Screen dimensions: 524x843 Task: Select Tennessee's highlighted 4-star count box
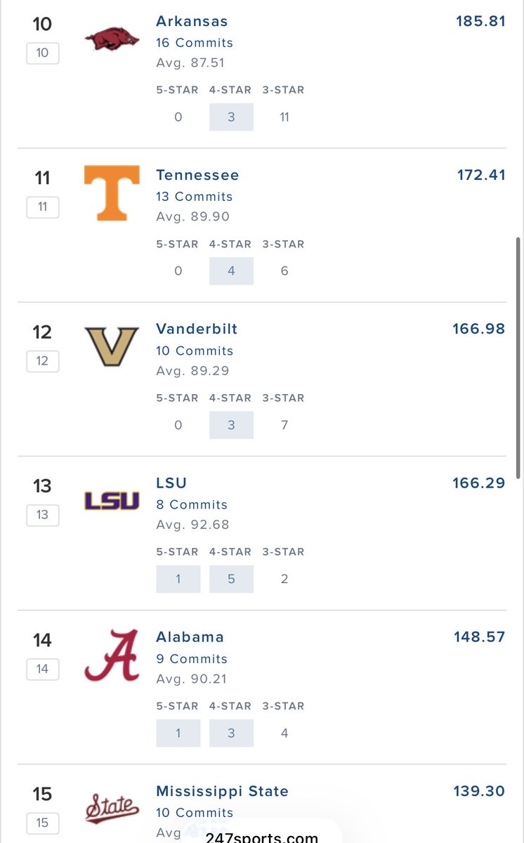point(231,271)
